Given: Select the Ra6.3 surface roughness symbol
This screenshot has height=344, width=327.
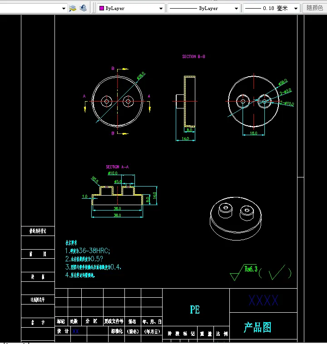Looking at the screenshot, I should 243,272.
